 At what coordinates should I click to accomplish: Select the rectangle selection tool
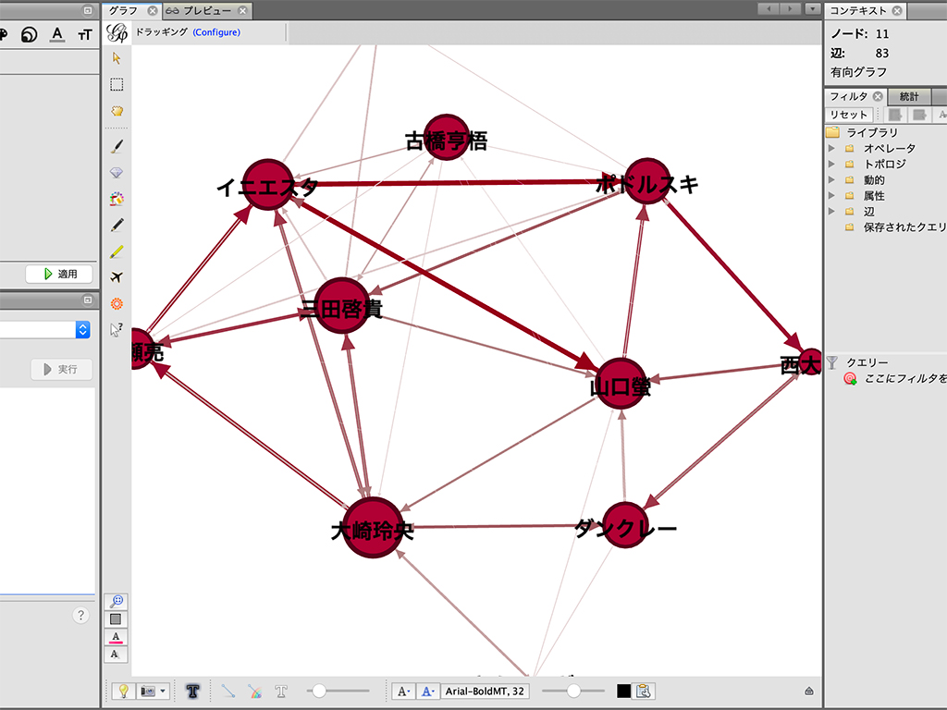(117, 84)
